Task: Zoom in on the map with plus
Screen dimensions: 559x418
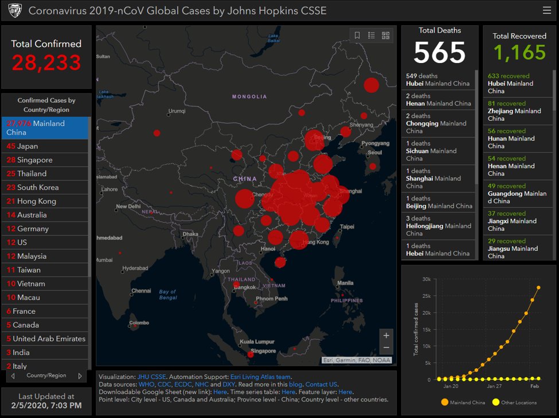Action: click(x=386, y=336)
